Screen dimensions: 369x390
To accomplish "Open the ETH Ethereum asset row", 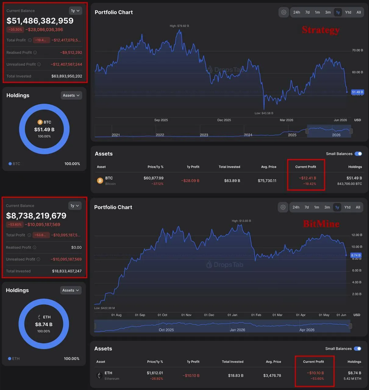I will (x=229, y=375).
